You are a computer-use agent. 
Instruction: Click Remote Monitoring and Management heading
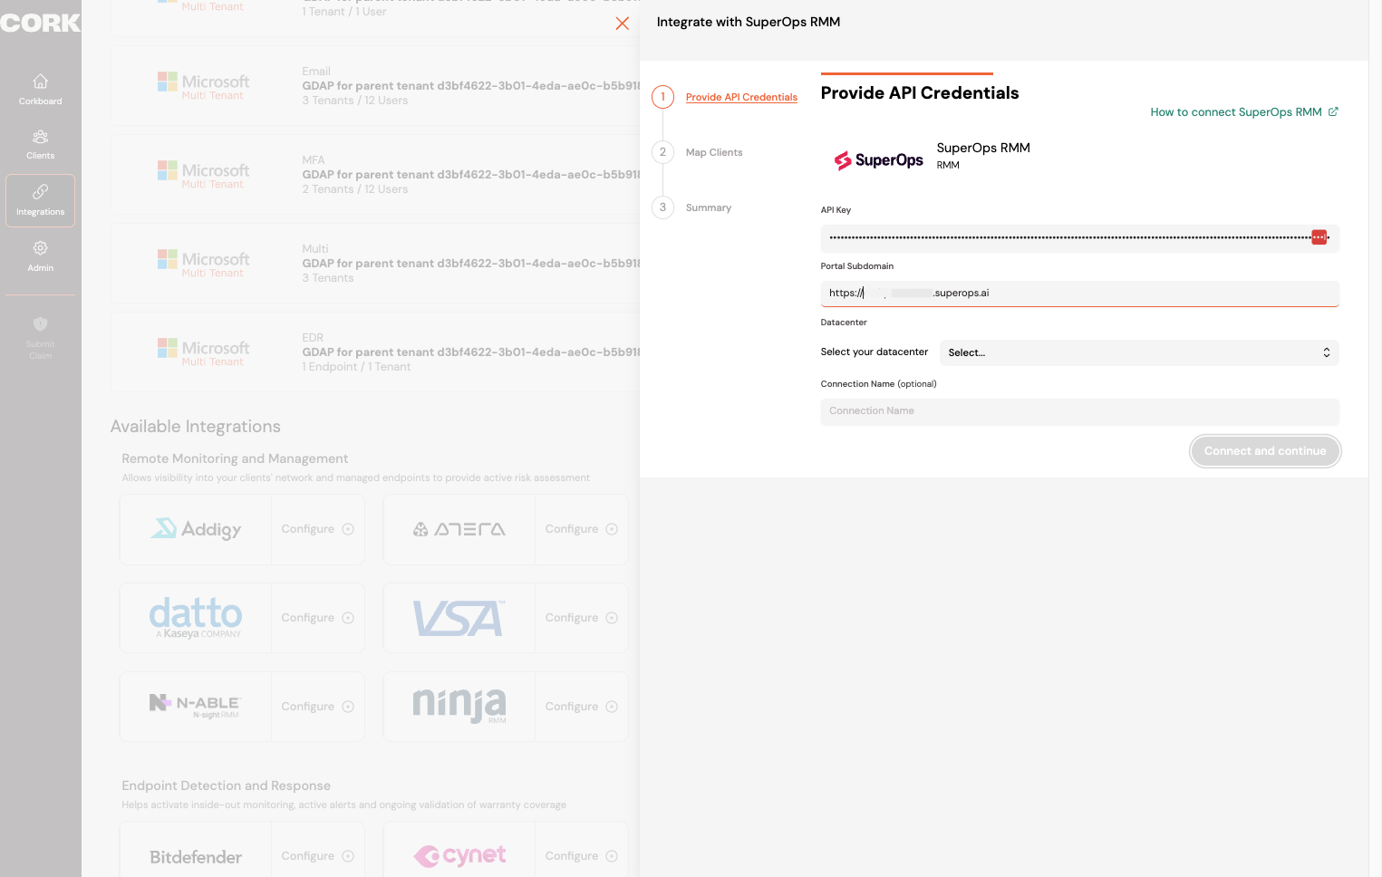coord(235,459)
